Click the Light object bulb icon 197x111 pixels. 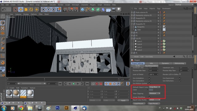[119, 10]
